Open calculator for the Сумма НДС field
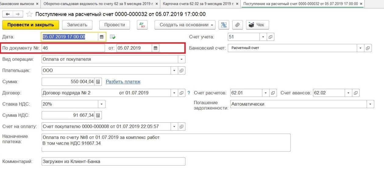The image size is (384, 179). click(x=98, y=115)
